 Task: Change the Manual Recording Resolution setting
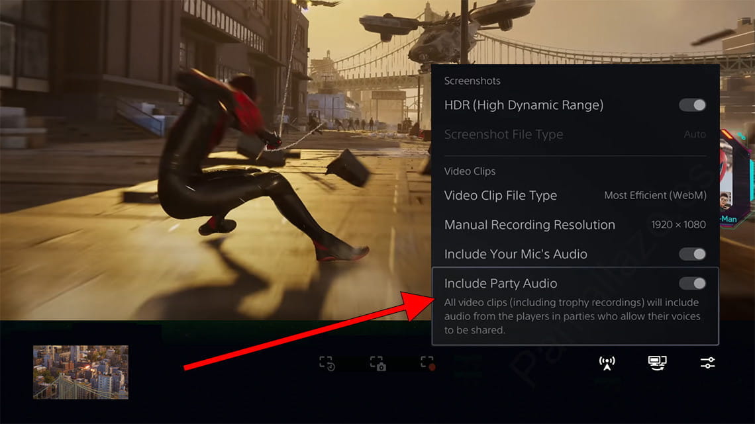point(576,224)
